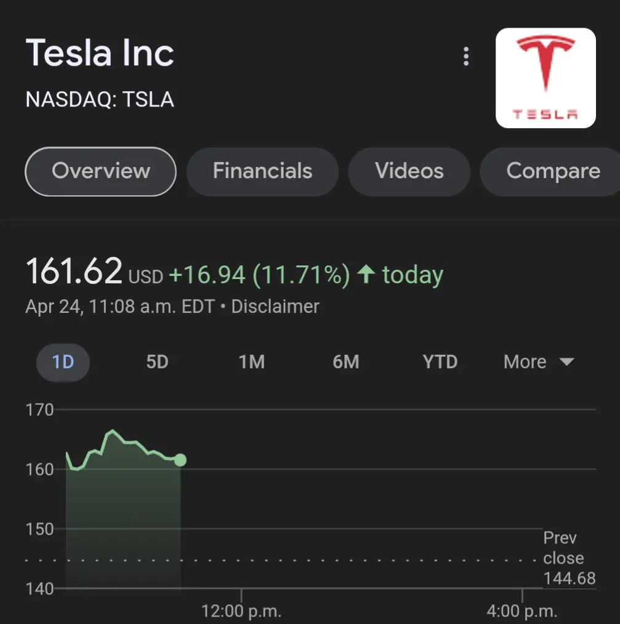Open the three-dot more options menu

coord(466,56)
